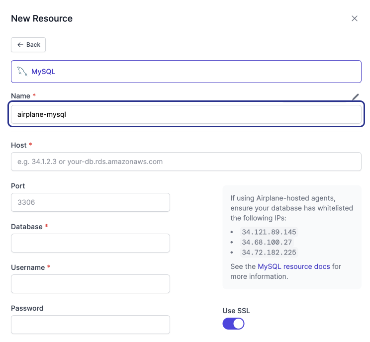Click the Database input field
The image size is (370, 342).
[x=91, y=243]
